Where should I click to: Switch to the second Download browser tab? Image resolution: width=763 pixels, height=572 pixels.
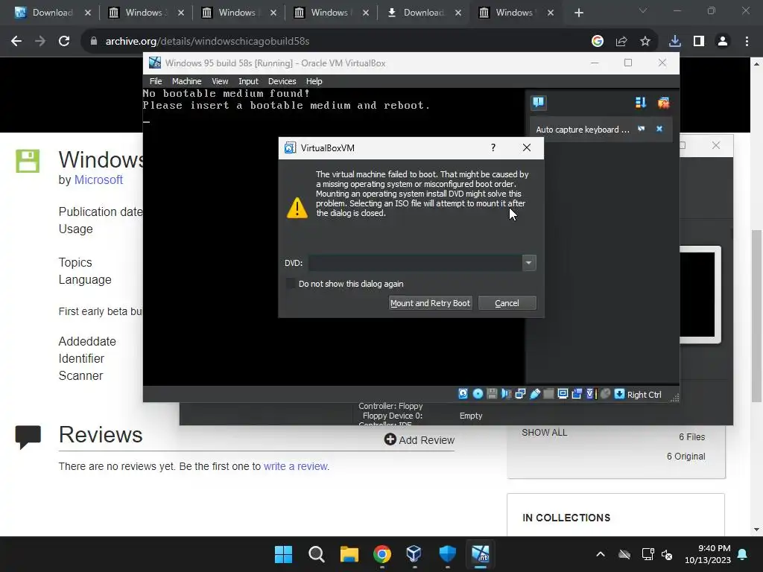(x=423, y=13)
